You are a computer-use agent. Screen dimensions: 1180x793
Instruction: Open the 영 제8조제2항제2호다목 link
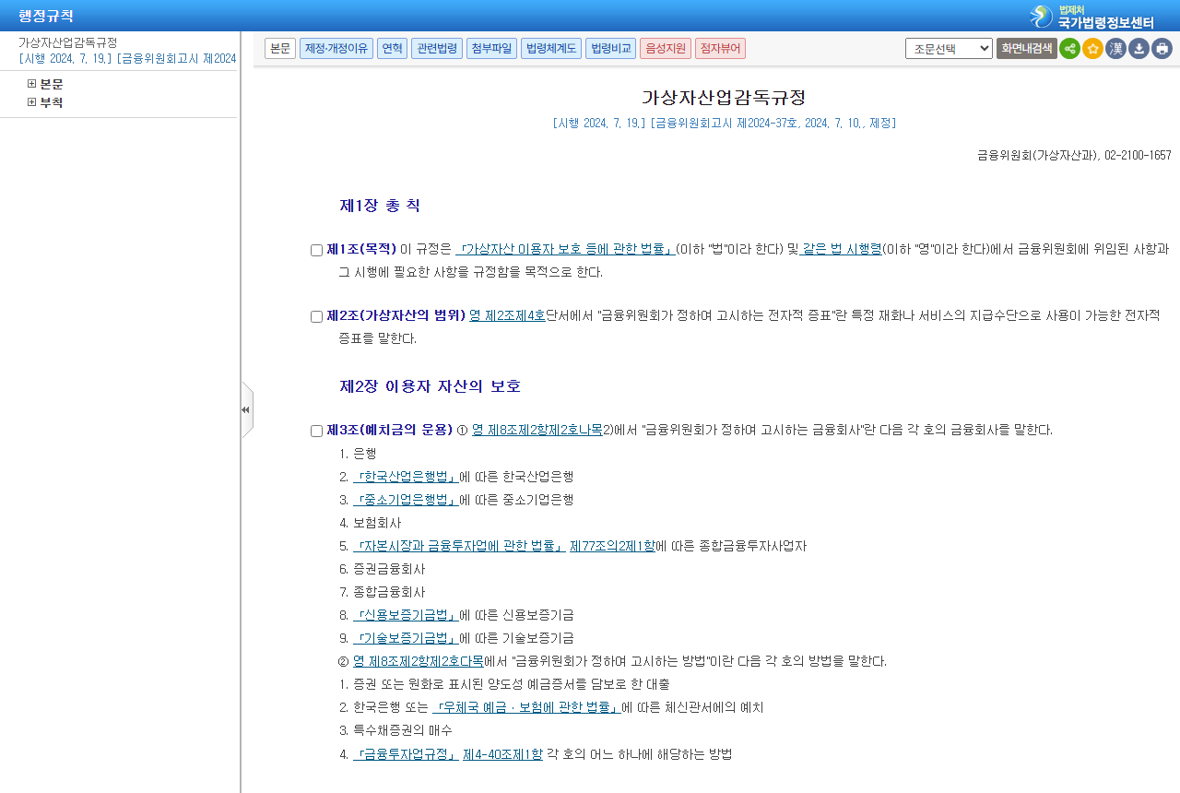[419, 661]
